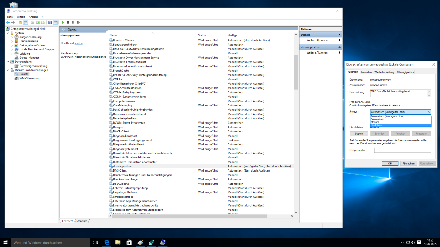Open Weitere Aktionen under Dienste
The width and height of the screenshot is (440, 247).
tap(321, 40)
